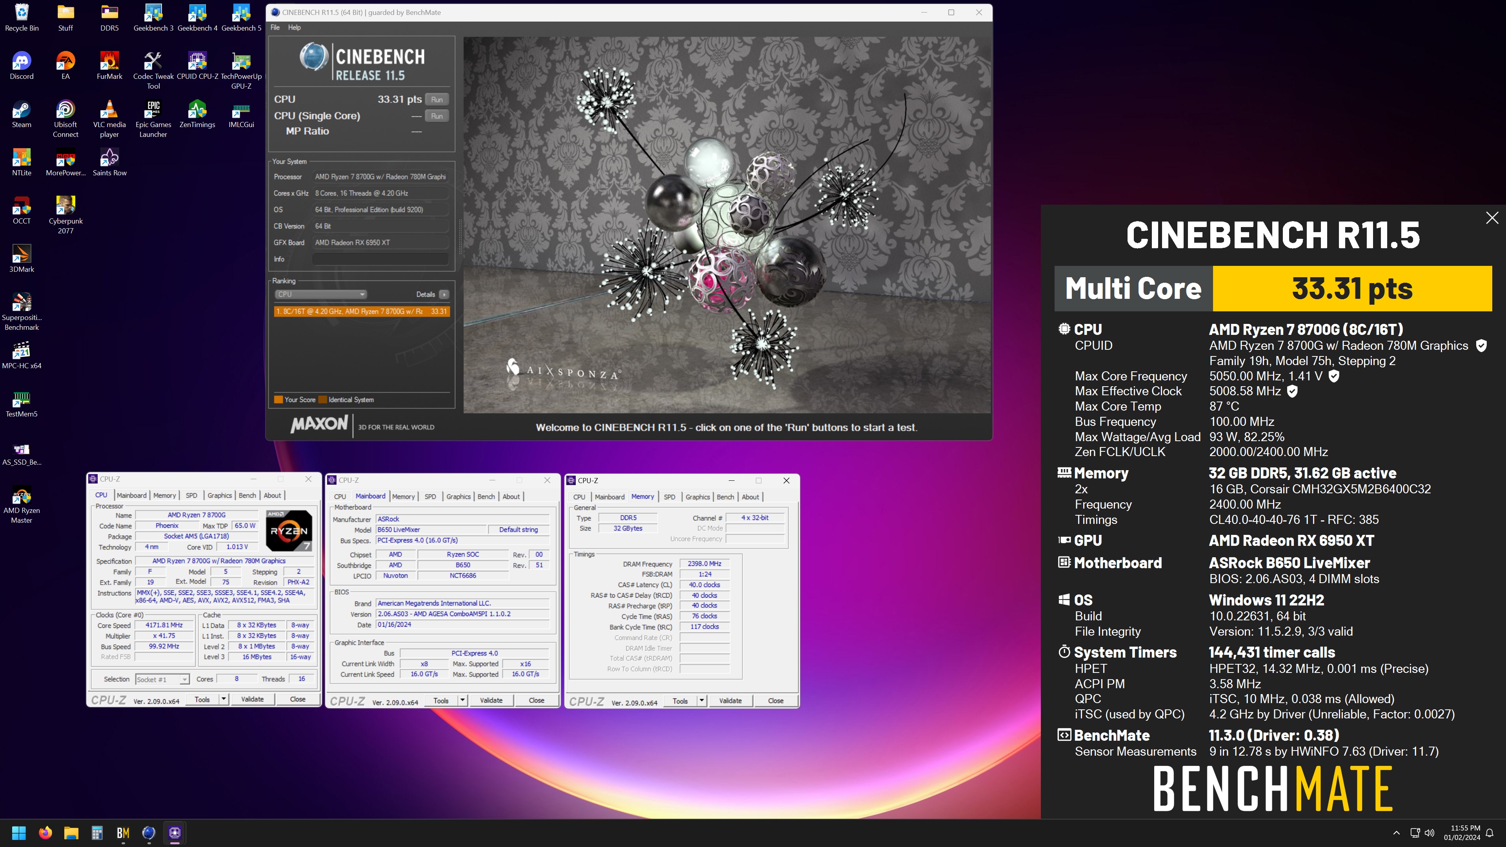This screenshot has width=1506, height=847.
Task: Run the CPU Single Core test
Action: [x=437, y=116]
